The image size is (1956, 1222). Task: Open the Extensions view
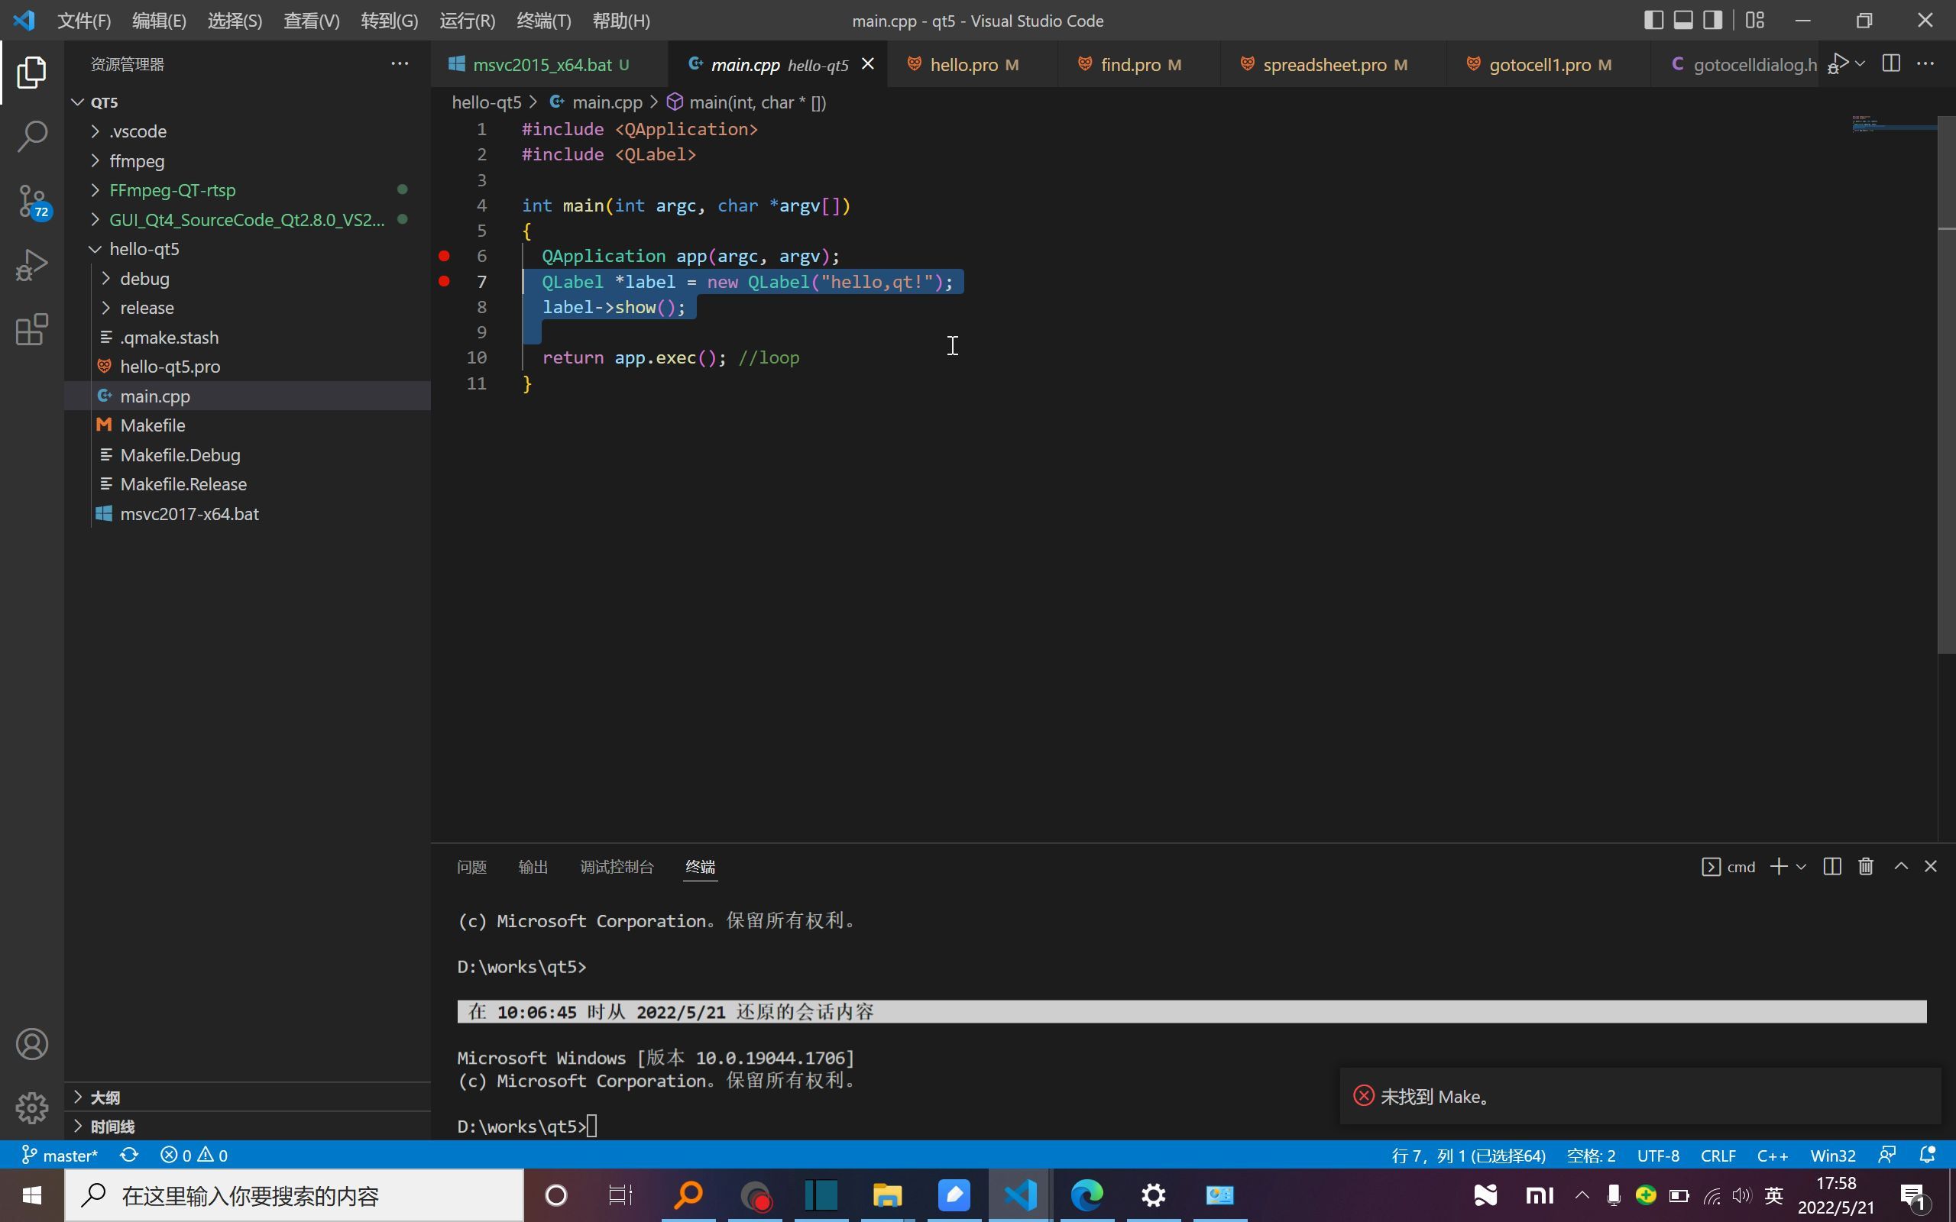31,330
